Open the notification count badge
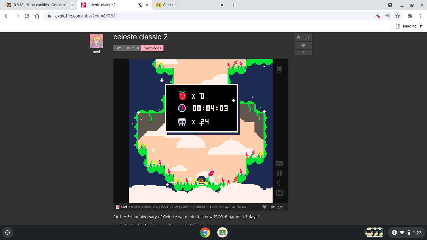The width and height of the screenshot is (427, 240). [394, 232]
